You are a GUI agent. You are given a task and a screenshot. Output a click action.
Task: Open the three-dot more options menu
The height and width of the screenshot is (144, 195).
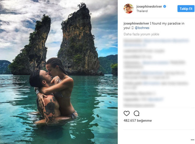click(192, 140)
